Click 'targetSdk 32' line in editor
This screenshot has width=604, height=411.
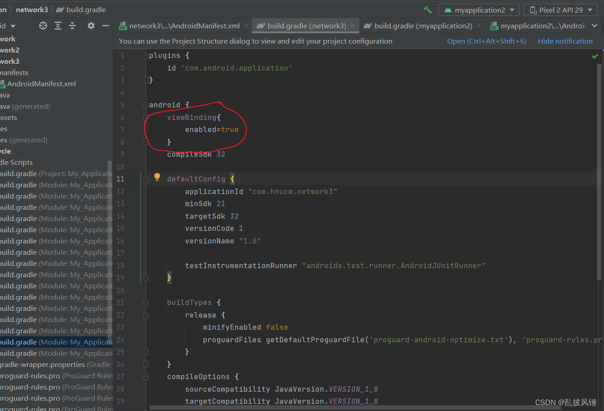(x=212, y=216)
